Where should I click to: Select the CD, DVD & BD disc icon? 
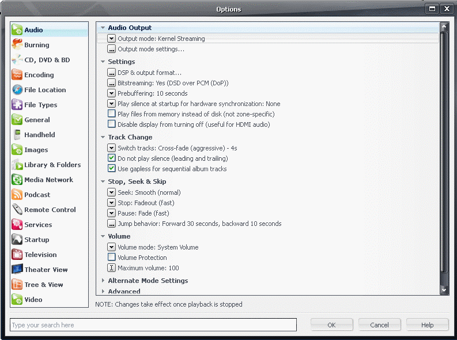17,60
